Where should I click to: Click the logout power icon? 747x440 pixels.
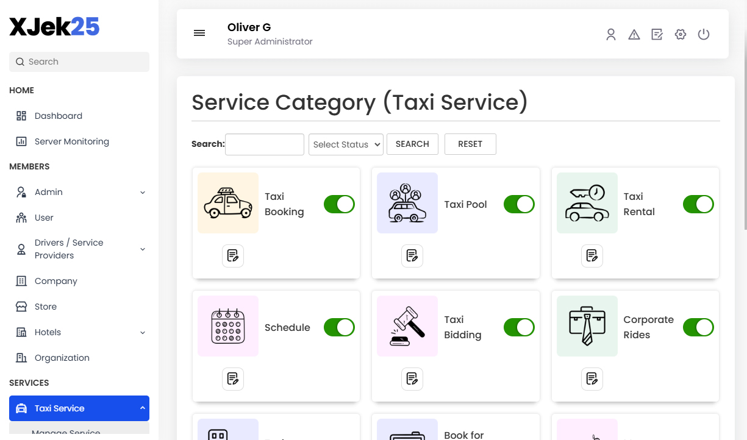[x=704, y=34]
